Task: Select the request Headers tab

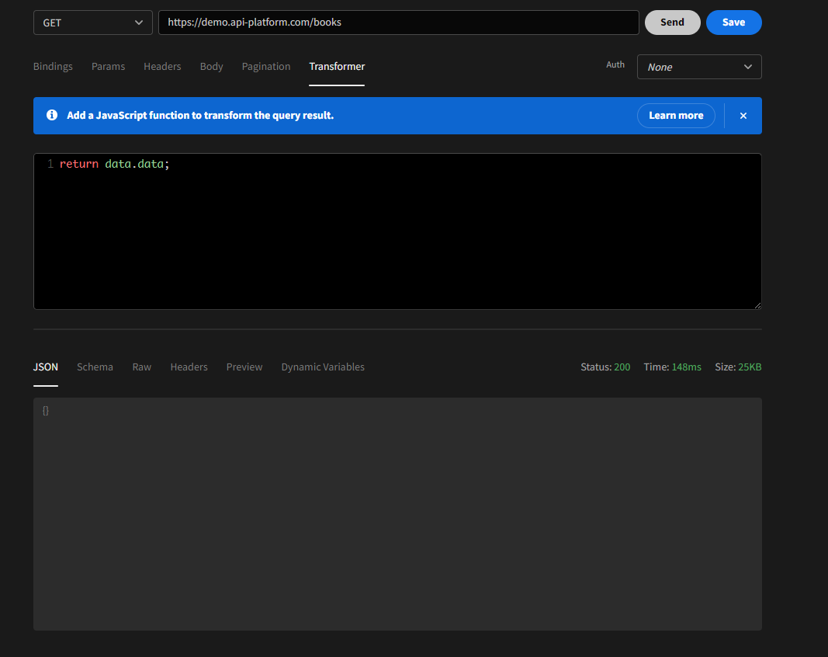Action: pyautogui.click(x=162, y=66)
